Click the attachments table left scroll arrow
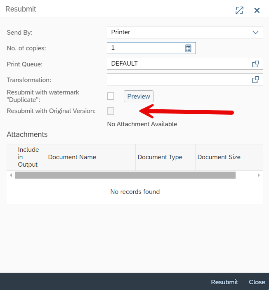The width and height of the screenshot is (269, 290). 11,175
